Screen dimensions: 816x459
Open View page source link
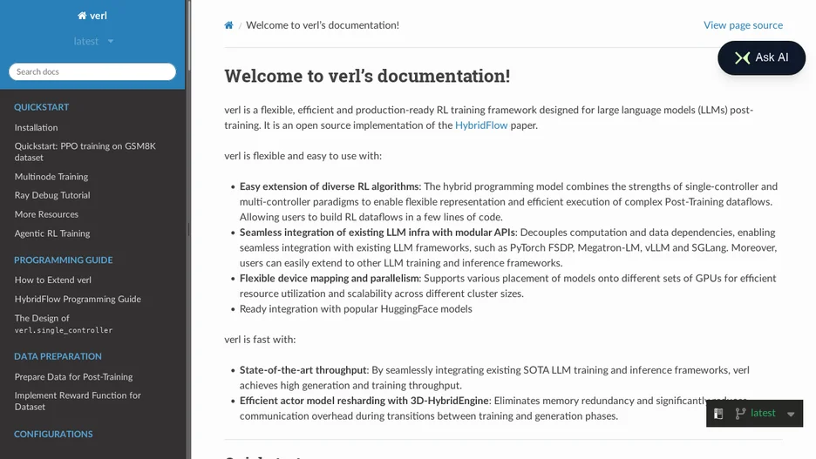743,25
